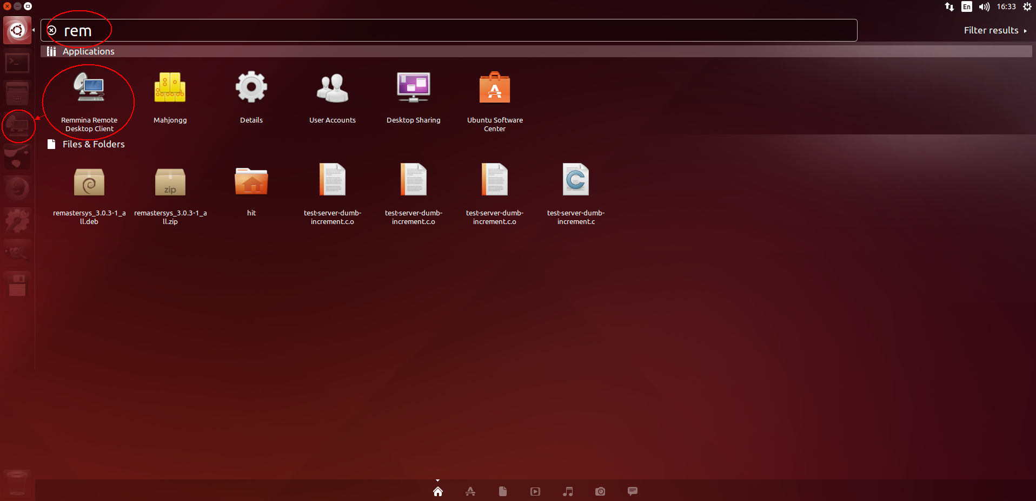This screenshot has width=1036, height=501.
Task: Open the Trash from the launcher
Action: click(x=17, y=483)
